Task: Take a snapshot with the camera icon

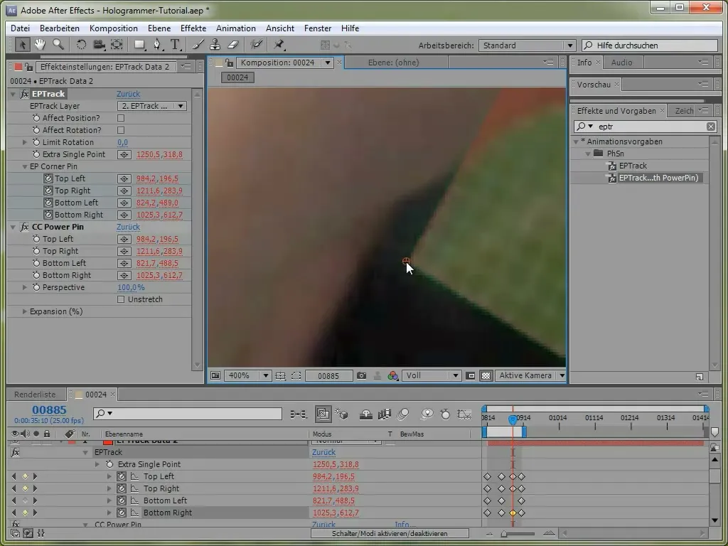Action: [361, 375]
